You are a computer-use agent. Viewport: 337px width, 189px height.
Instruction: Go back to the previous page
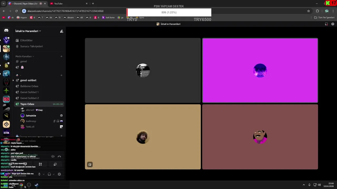click(x=4, y=11)
